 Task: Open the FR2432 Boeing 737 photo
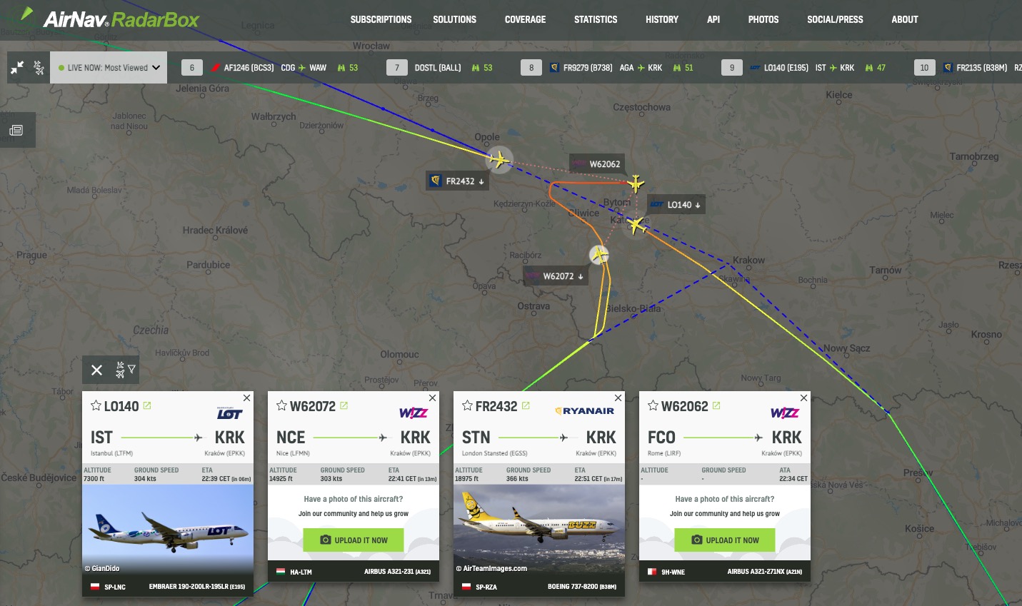(539, 529)
